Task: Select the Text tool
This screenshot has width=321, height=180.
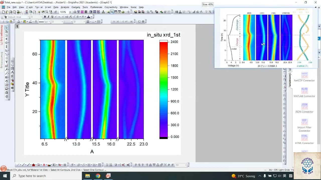Action: 7,62
